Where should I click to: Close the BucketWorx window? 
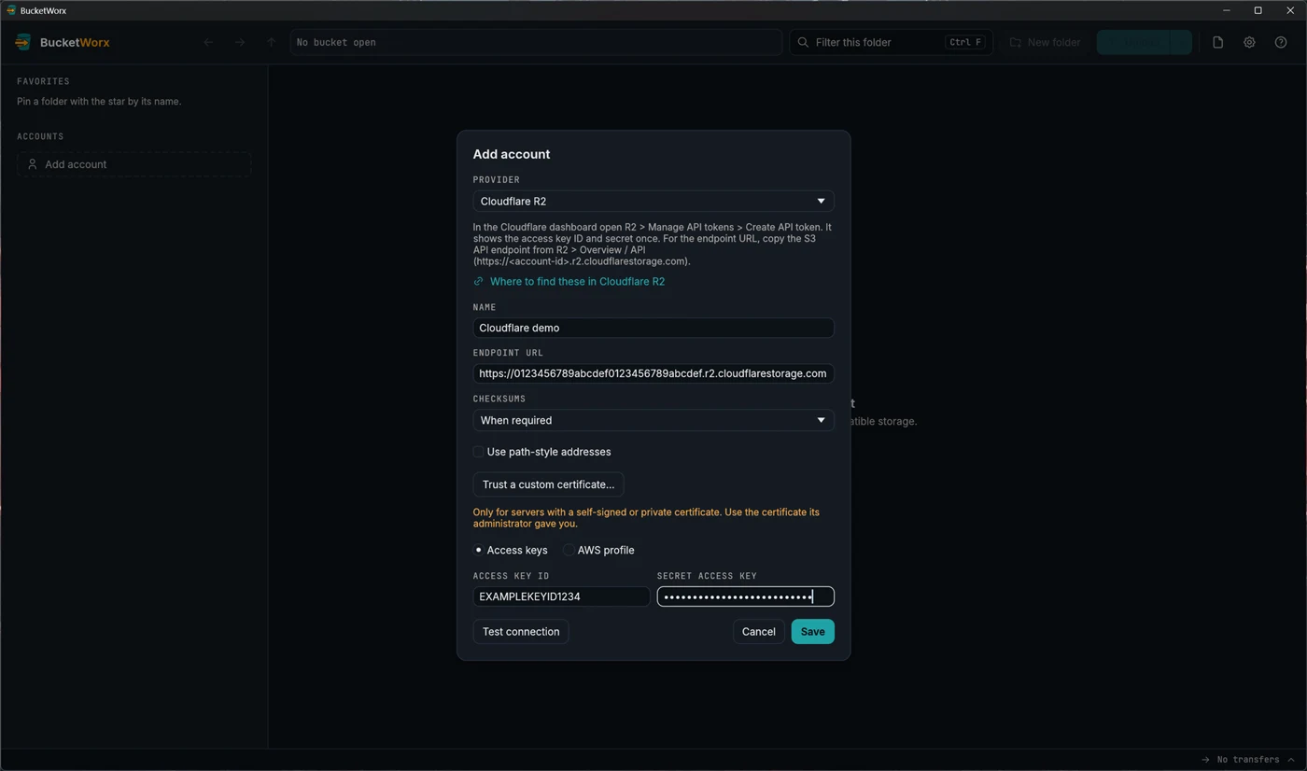pos(1290,10)
